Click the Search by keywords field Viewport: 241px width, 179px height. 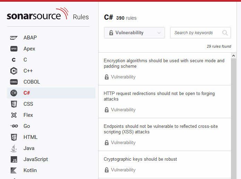pos(201,32)
